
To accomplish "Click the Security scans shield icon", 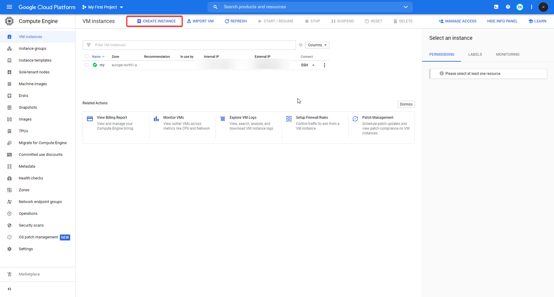I will coord(9,226).
